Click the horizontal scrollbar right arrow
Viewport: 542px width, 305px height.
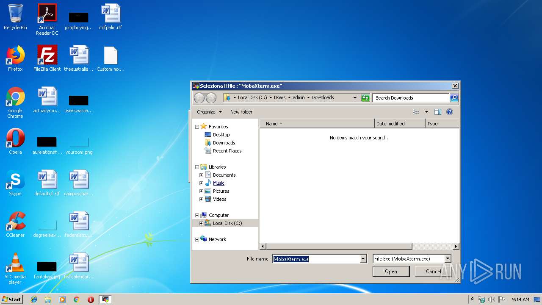(x=456, y=246)
